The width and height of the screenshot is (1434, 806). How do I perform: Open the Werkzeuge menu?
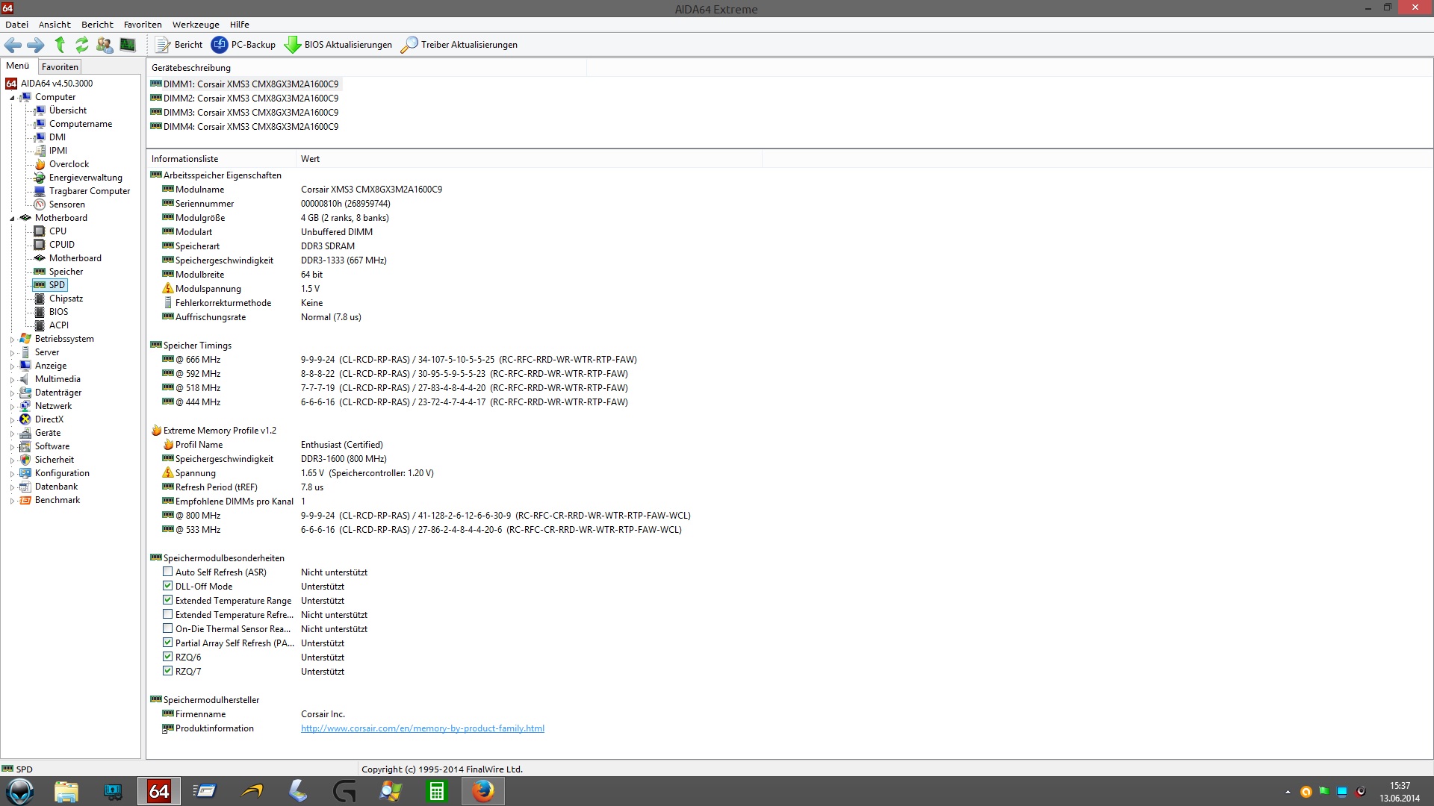(196, 25)
